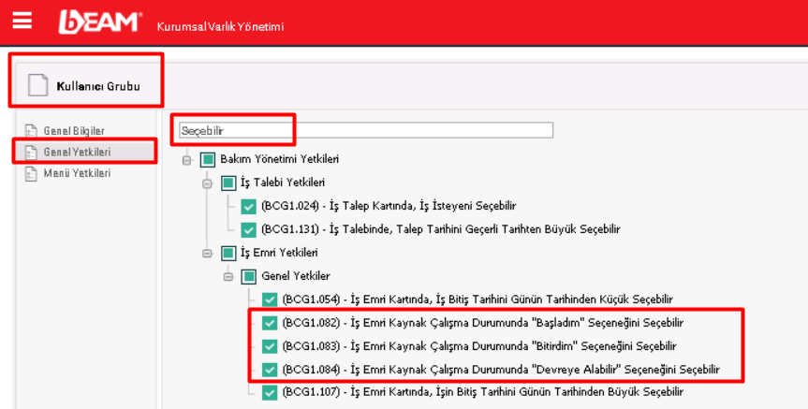Uncheck BCG1.082 Başladım permission checkbox
This screenshot has height=409, width=808.
pyautogui.click(x=270, y=323)
